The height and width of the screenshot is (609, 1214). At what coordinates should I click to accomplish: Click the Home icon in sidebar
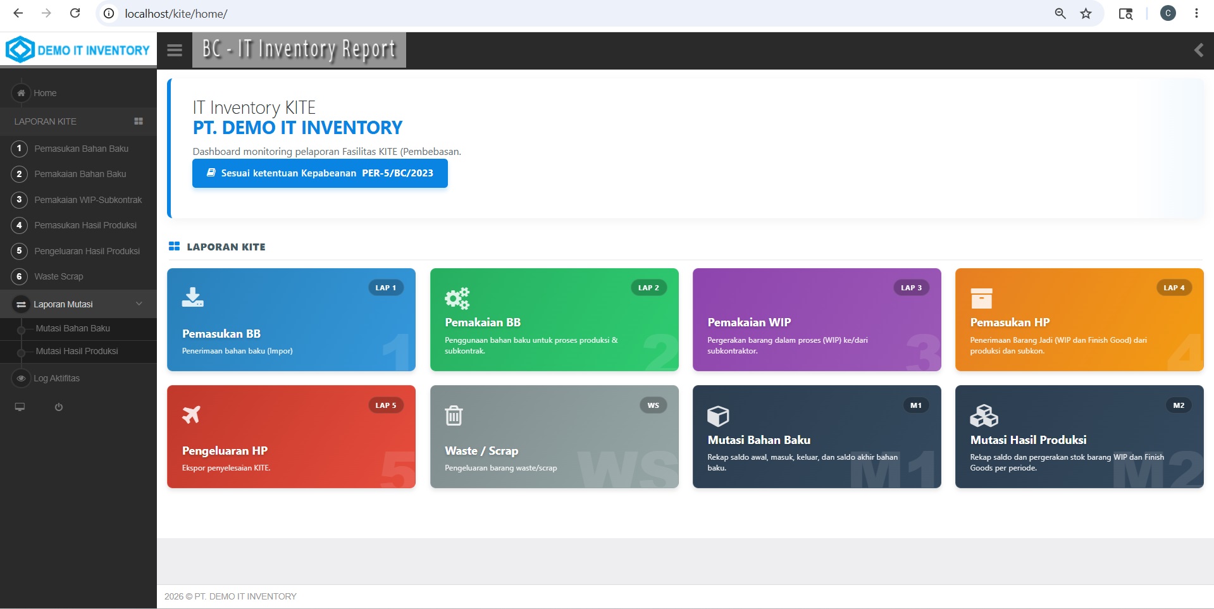[x=21, y=93]
